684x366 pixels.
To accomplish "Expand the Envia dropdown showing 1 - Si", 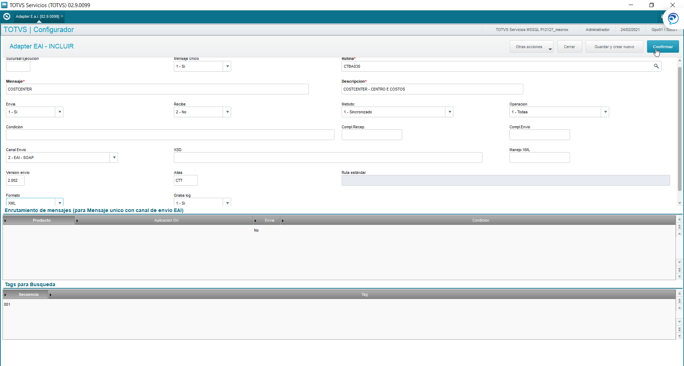I will tap(59, 112).
